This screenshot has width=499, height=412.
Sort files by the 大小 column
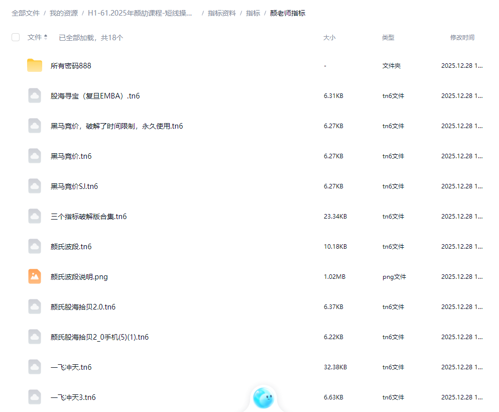329,37
